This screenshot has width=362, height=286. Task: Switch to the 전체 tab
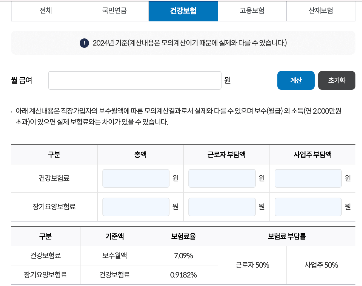click(45, 11)
